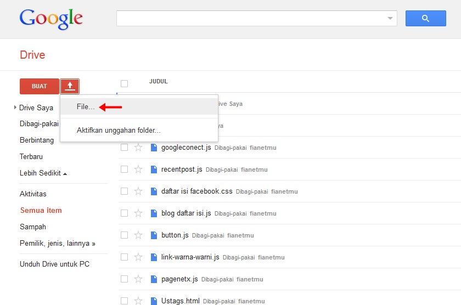This screenshot has width=461, height=305.
Task: Star blog daftar isi.js
Action: tap(138, 213)
